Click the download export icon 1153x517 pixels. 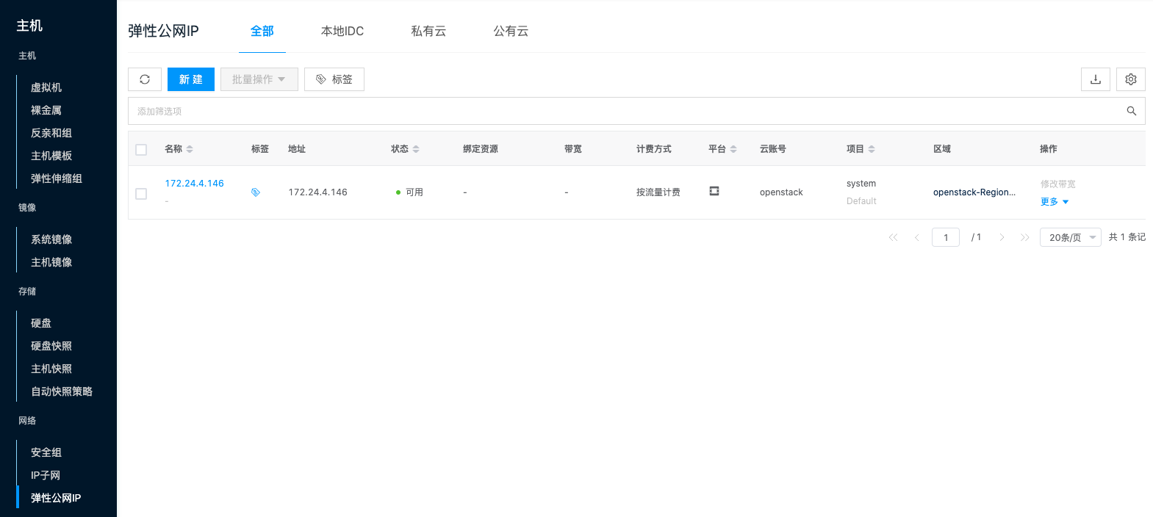click(1095, 79)
